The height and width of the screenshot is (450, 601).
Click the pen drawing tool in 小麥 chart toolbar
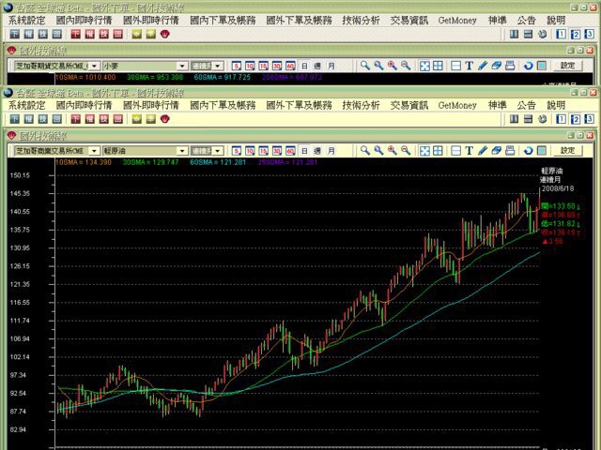coord(483,66)
